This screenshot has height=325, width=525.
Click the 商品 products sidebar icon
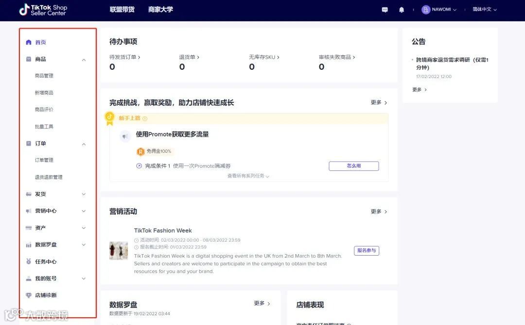click(29, 59)
